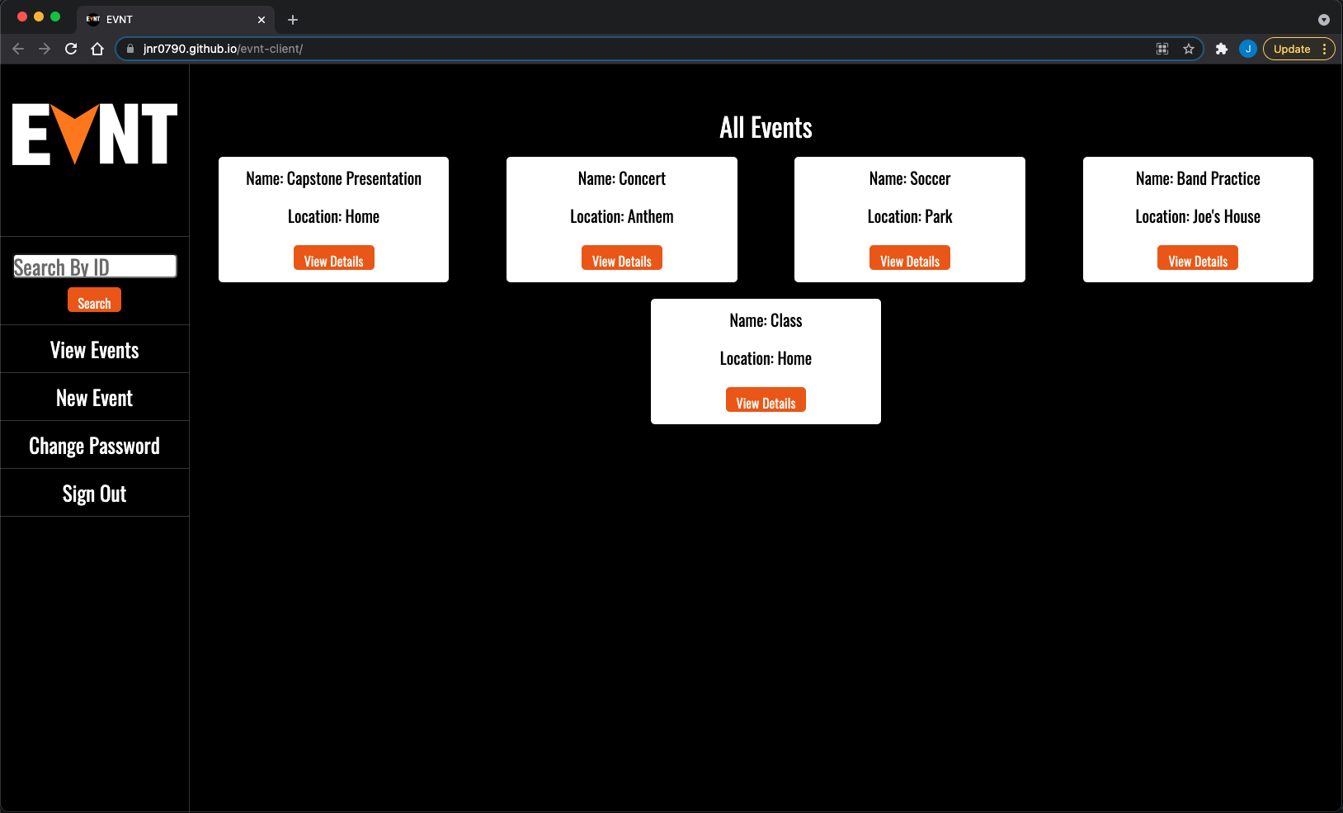Click the EVNT logo in sidebar
The image size is (1343, 813).
tap(95, 135)
